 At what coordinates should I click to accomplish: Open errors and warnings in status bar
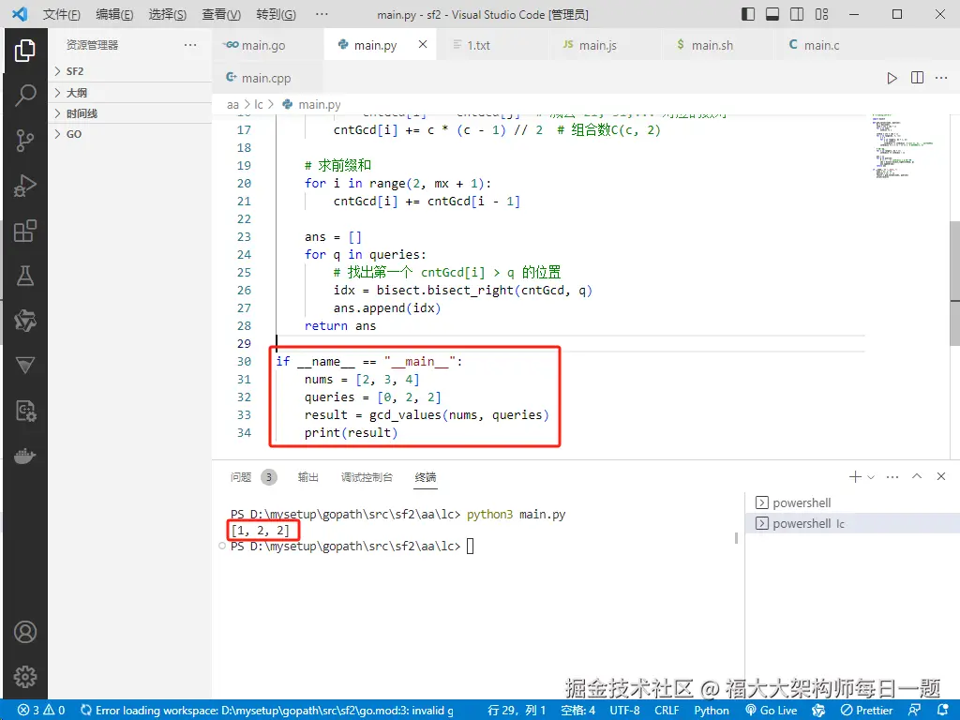[41, 711]
